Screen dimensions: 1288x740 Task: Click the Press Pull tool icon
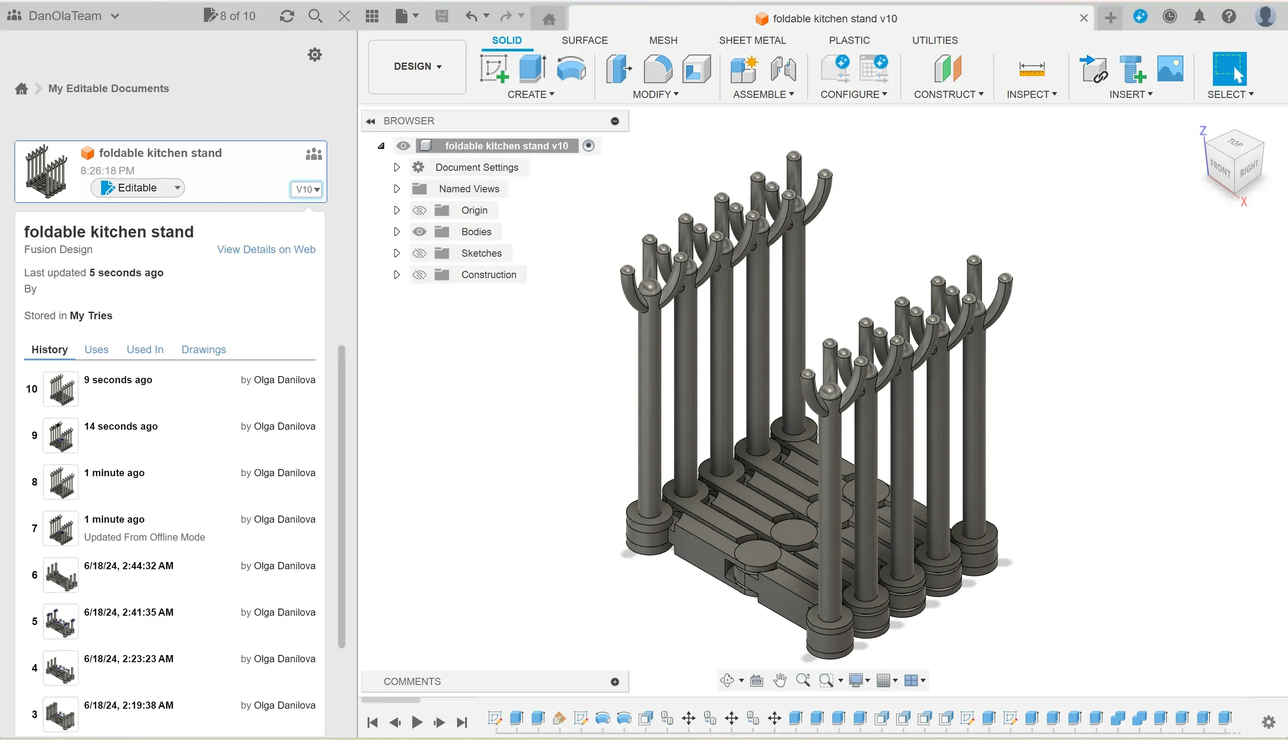pyautogui.click(x=619, y=68)
